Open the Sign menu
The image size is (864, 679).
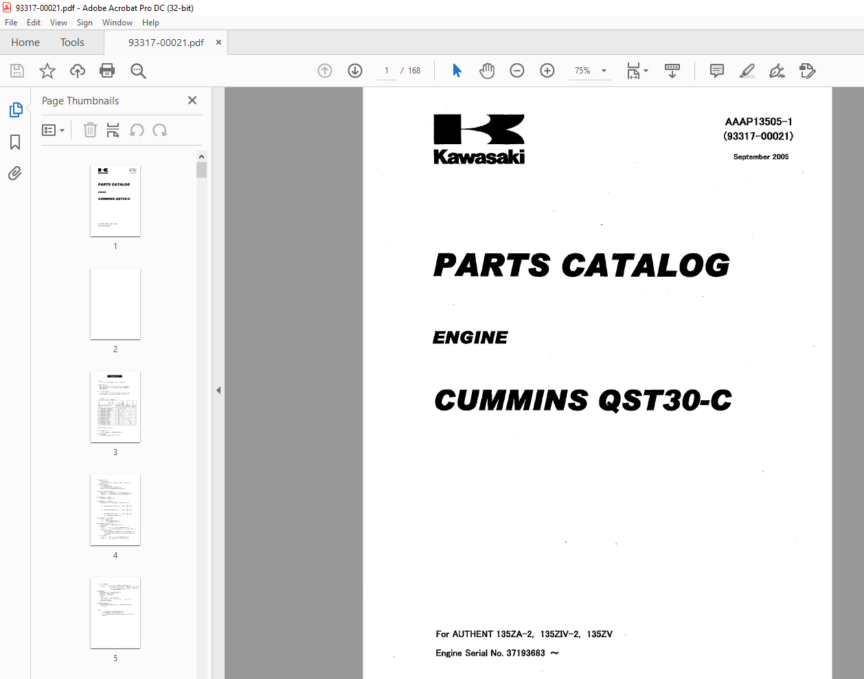pos(84,23)
